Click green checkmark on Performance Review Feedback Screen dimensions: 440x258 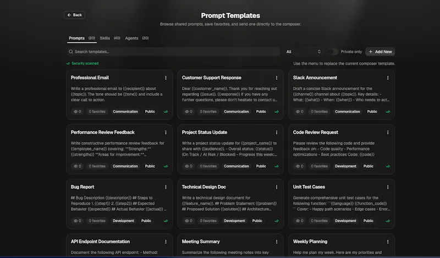[x=166, y=166]
